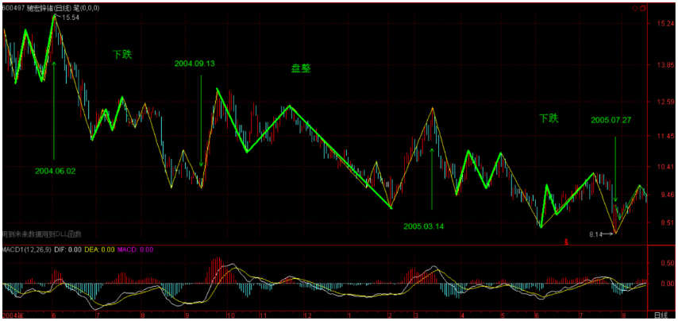Screen dimensions: 678x321
Task: Open the 600497 驰宏锌锗 stock title
Action: point(40,8)
